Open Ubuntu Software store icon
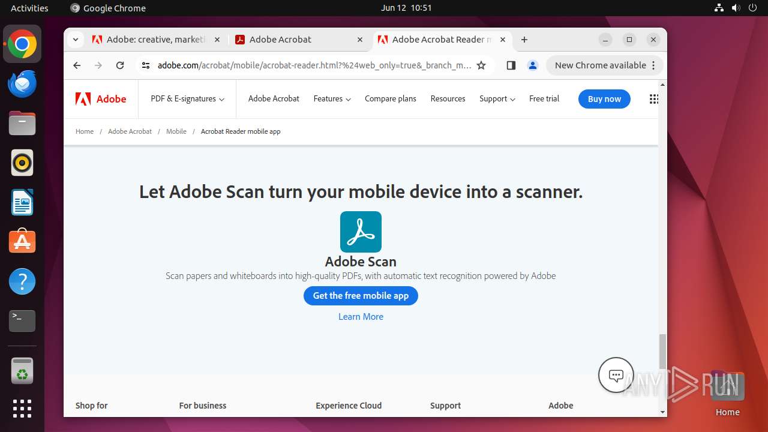The height and width of the screenshot is (432, 768). [x=22, y=242]
